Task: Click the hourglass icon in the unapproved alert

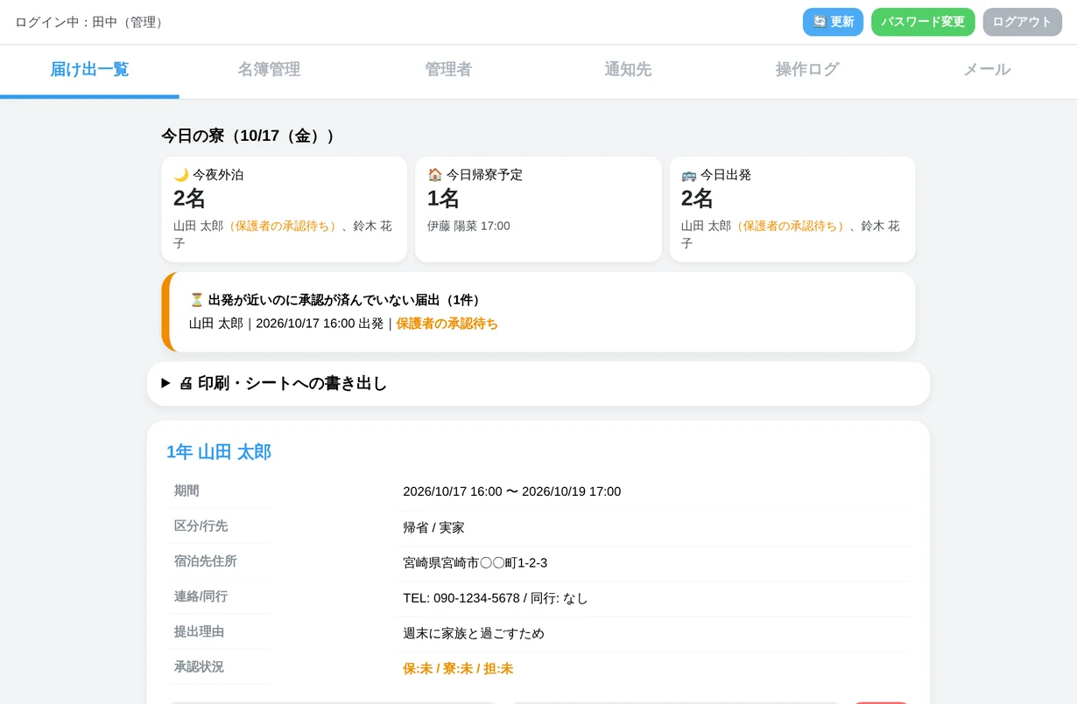Action: tap(196, 300)
